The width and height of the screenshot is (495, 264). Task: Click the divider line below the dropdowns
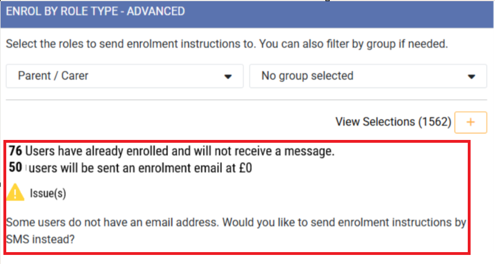click(246, 100)
